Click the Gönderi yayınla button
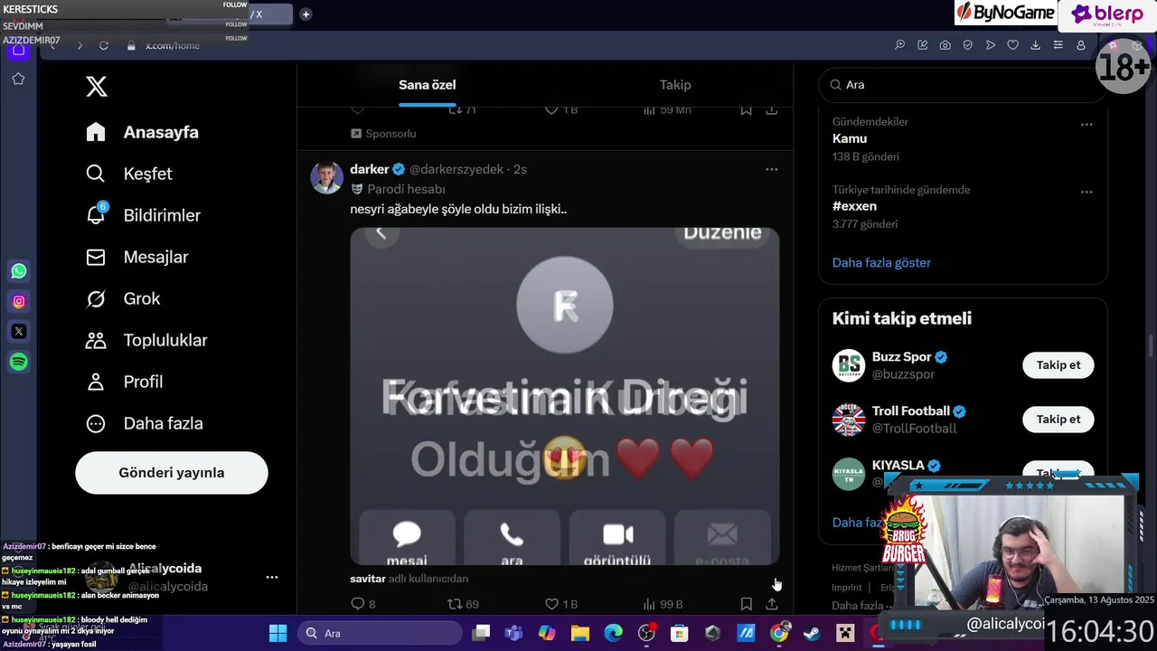Screen dimensions: 1157x651 [x=172, y=473]
